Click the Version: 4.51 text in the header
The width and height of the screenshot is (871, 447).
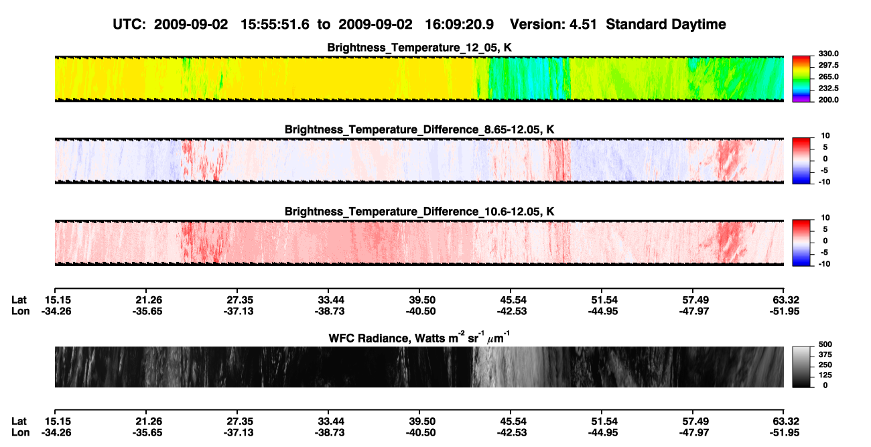click(x=553, y=25)
